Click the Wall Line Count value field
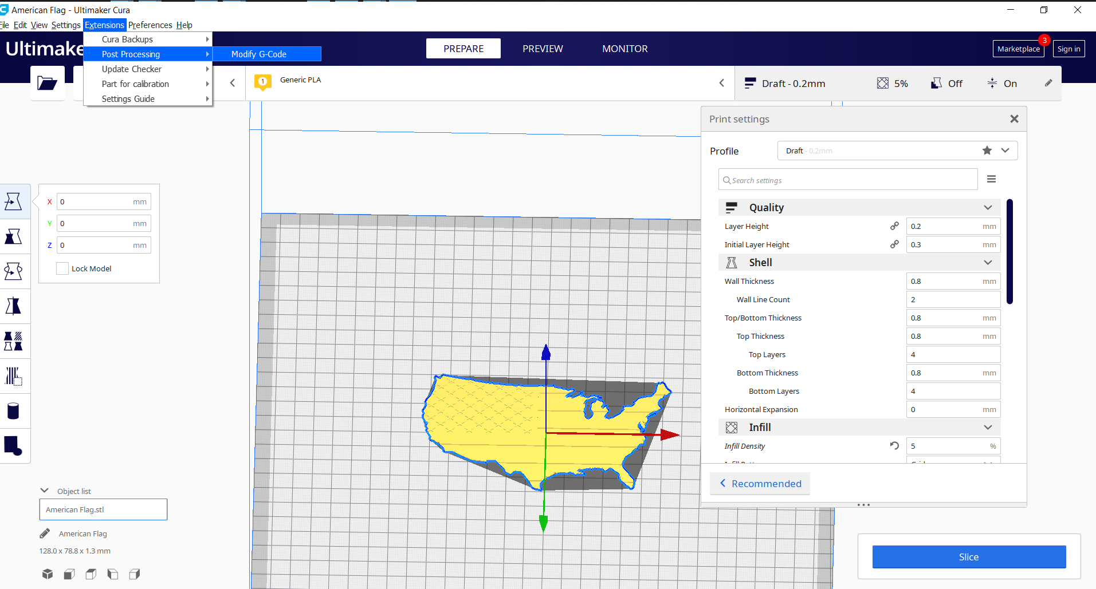The width and height of the screenshot is (1096, 589). pos(953,299)
